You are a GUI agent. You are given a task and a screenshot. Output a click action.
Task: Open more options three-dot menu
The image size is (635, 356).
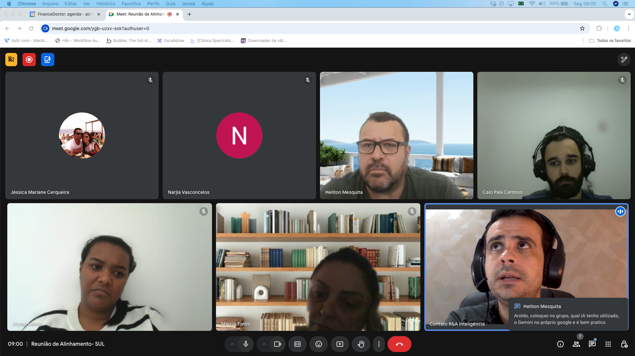pos(379,344)
